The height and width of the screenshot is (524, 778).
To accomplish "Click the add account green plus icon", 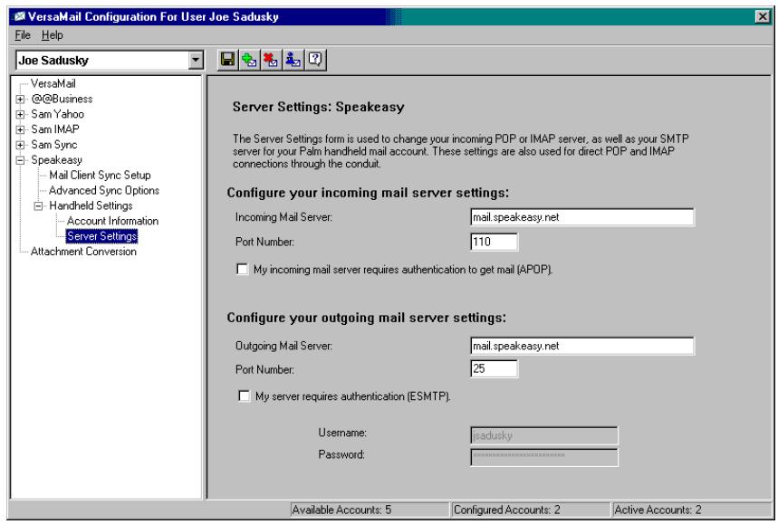I will 249,60.
